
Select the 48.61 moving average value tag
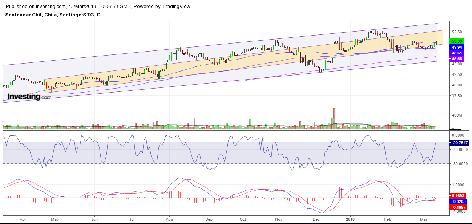click(x=457, y=53)
